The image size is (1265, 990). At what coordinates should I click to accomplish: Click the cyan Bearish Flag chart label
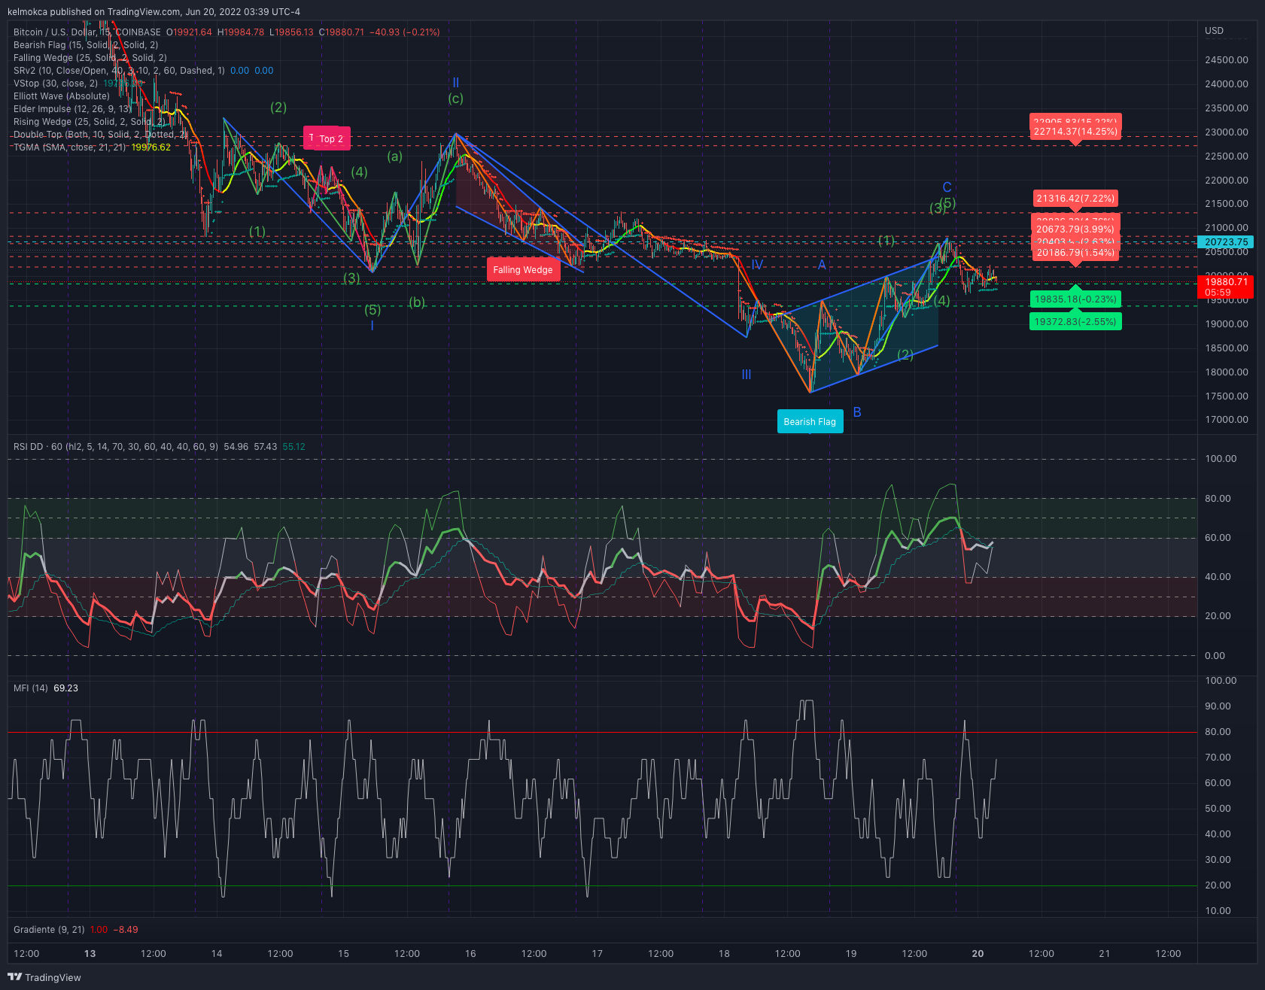tap(810, 421)
